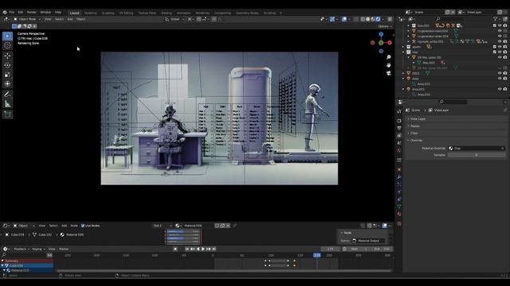
Task: Open the World properties tab icon
Action: (x=399, y=150)
